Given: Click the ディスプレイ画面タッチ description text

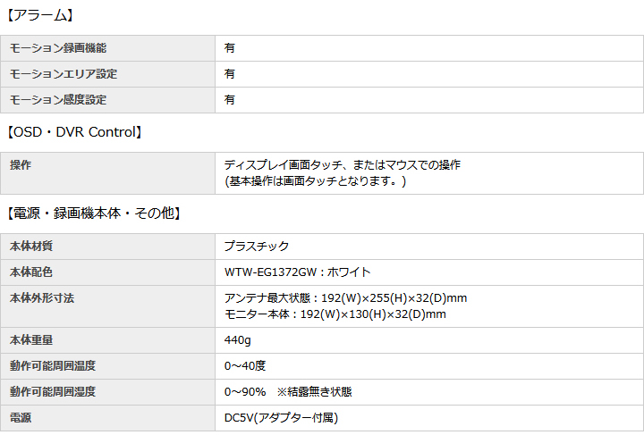Looking at the screenshot, I should pyautogui.click(x=343, y=165).
